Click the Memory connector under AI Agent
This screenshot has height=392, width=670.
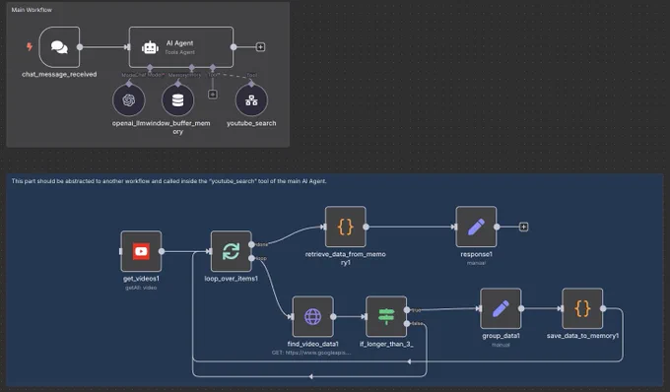click(191, 68)
